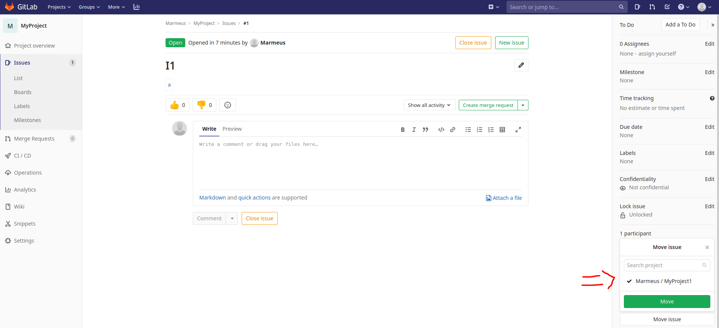Click the GitLab fox logo
Viewport: 719px width, 328px height.
(x=9, y=7)
